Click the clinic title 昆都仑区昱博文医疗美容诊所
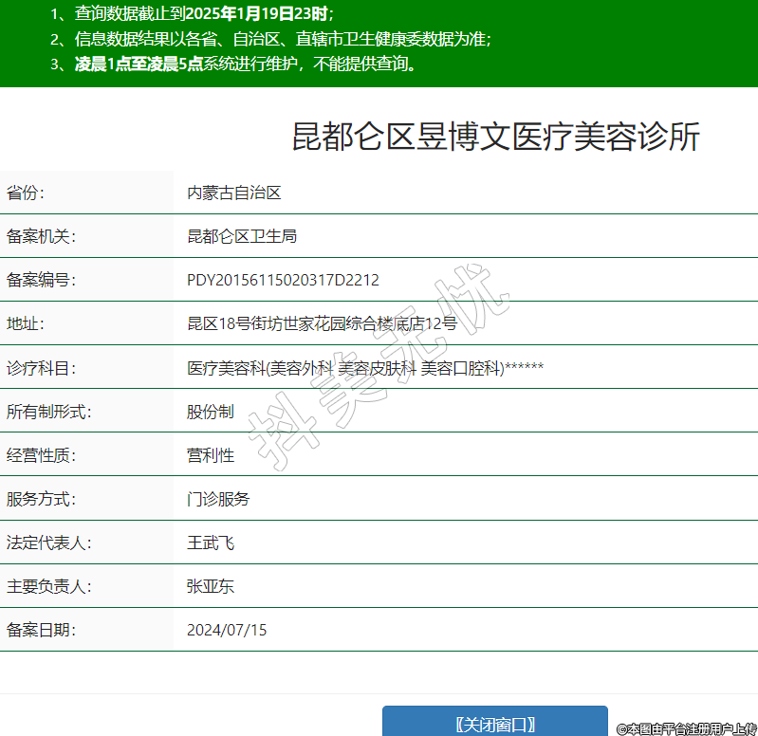 click(x=495, y=138)
